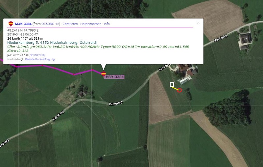Open the OE5DRO-10 igate link
This screenshot has height=167, width=263.
[37, 55]
